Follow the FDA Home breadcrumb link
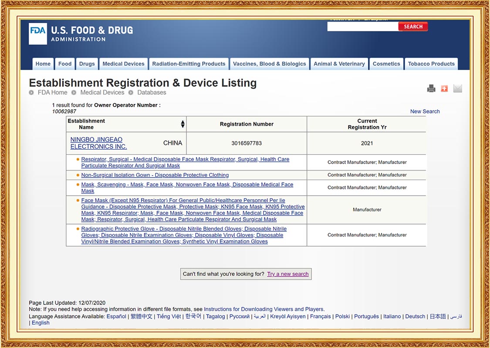 point(52,92)
